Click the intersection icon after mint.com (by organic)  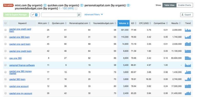coord(45,5)
